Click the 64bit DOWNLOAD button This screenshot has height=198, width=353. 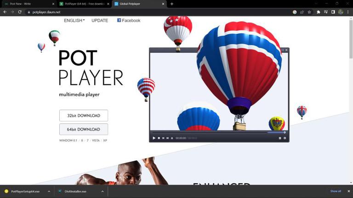coord(84,129)
